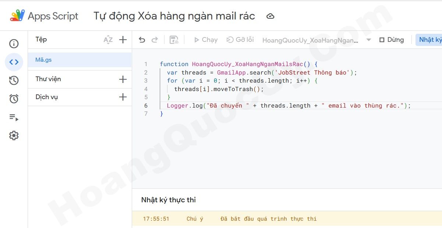Click the Tệp section header
The image size is (442, 228).
click(41, 39)
